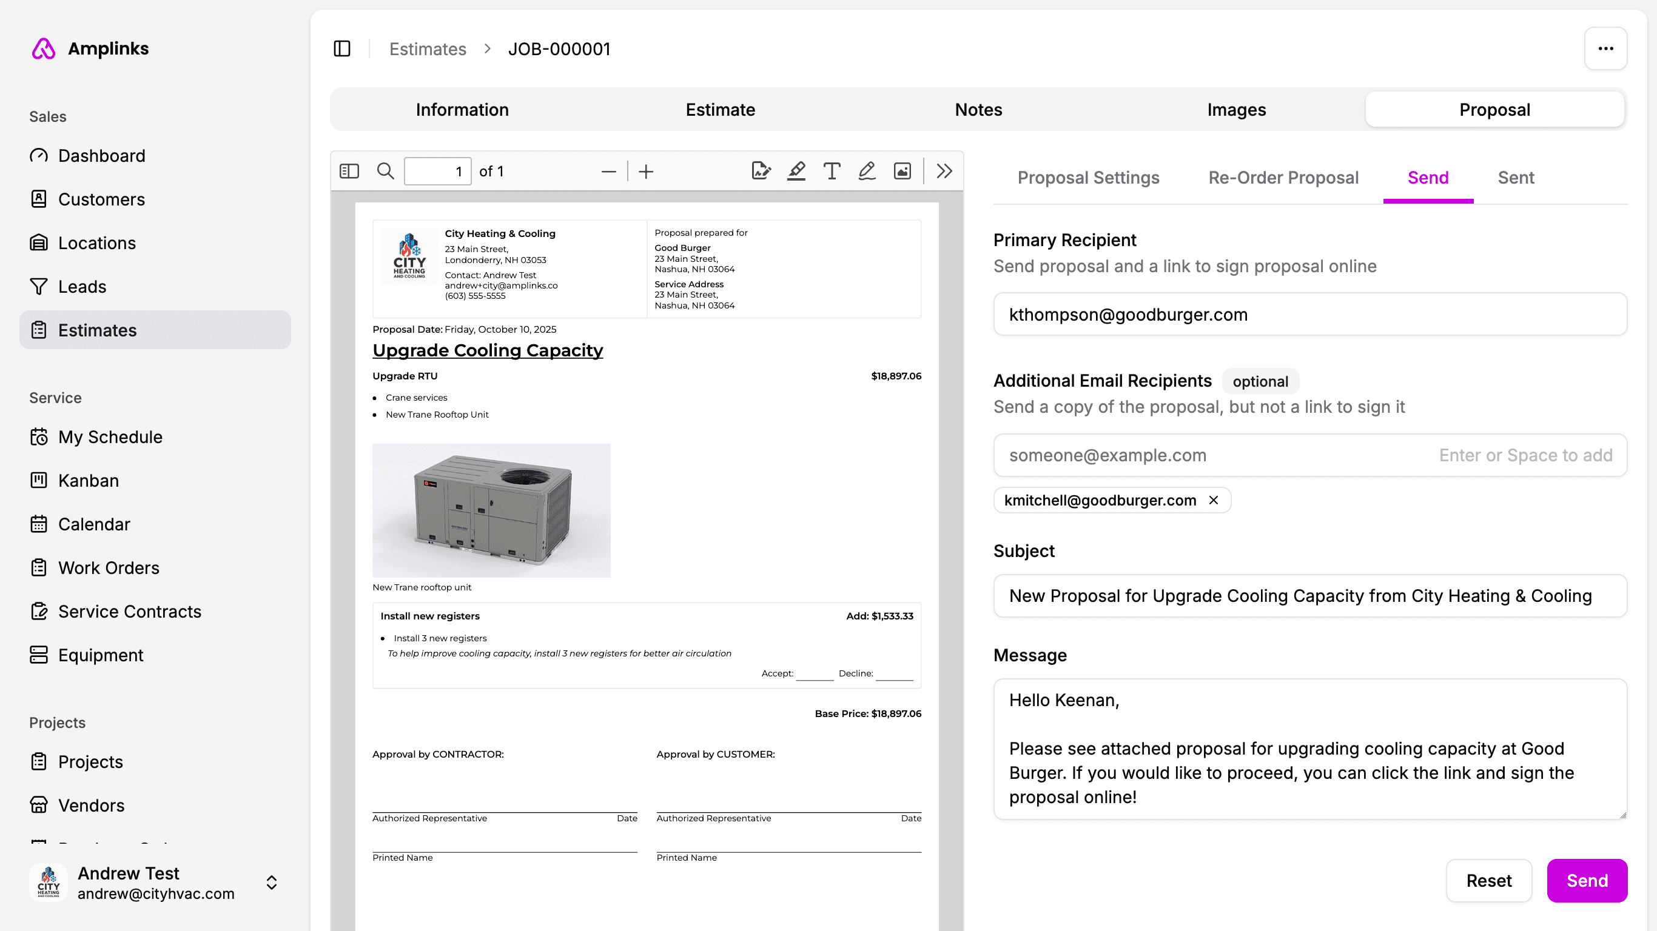
Task: Expand more PDF tools chevrons
Action: click(x=944, y=171)
